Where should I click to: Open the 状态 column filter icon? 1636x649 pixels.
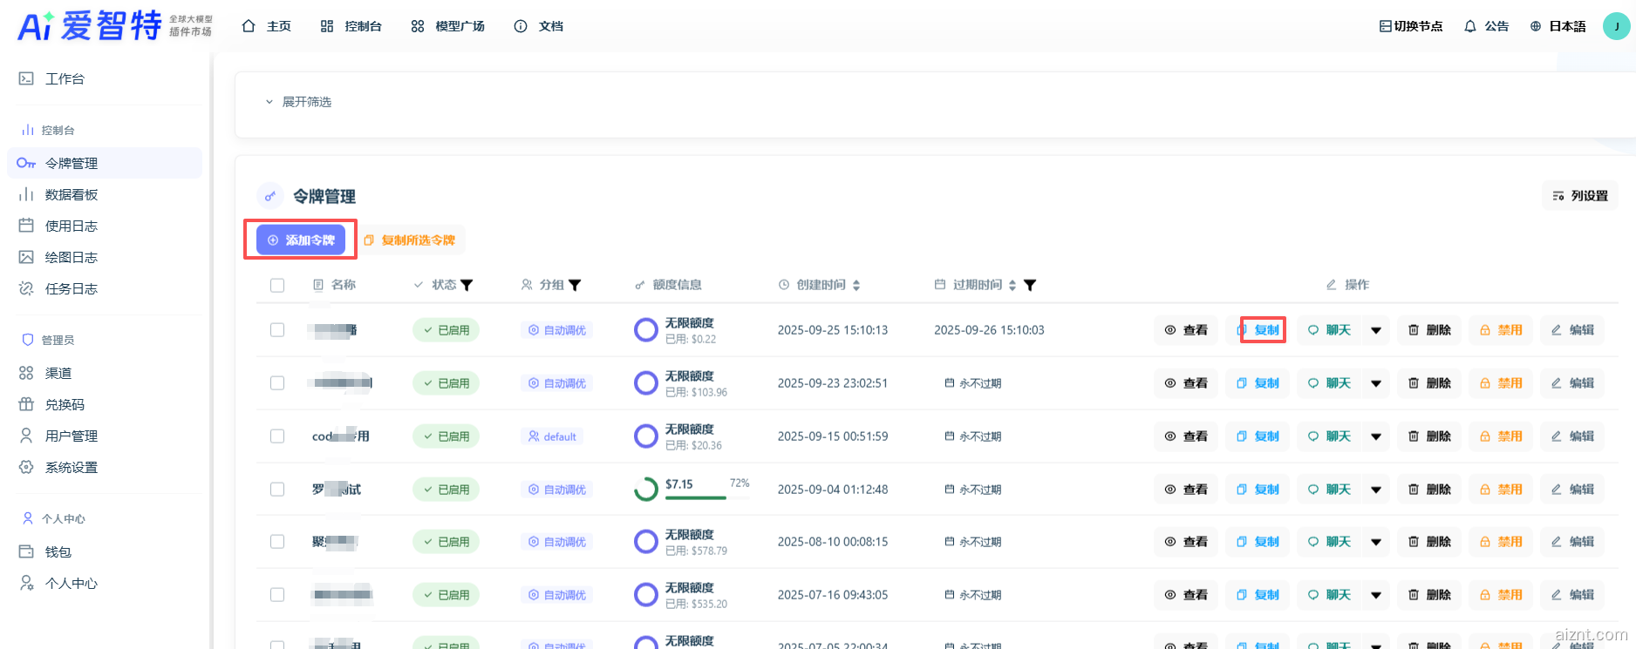point(467,285)
